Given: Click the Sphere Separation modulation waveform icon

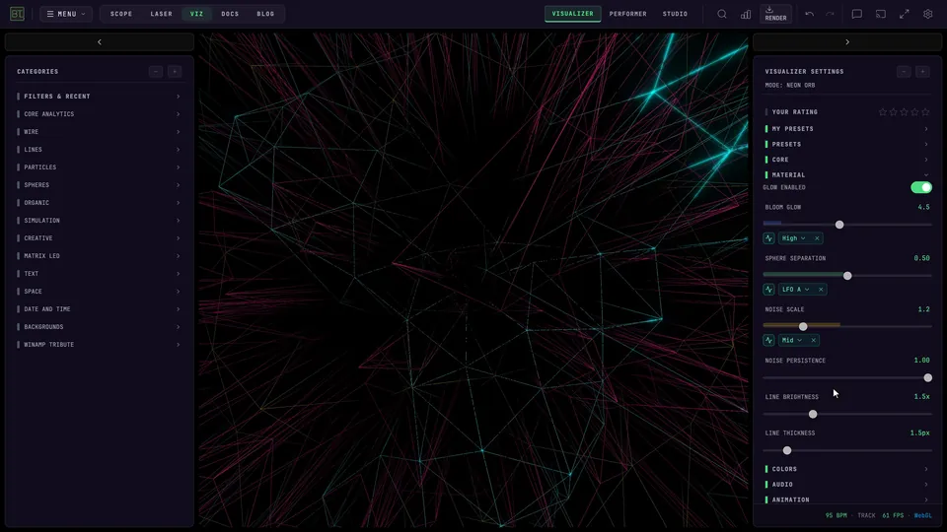Looking at the screenshot, I should pos(768,290).
